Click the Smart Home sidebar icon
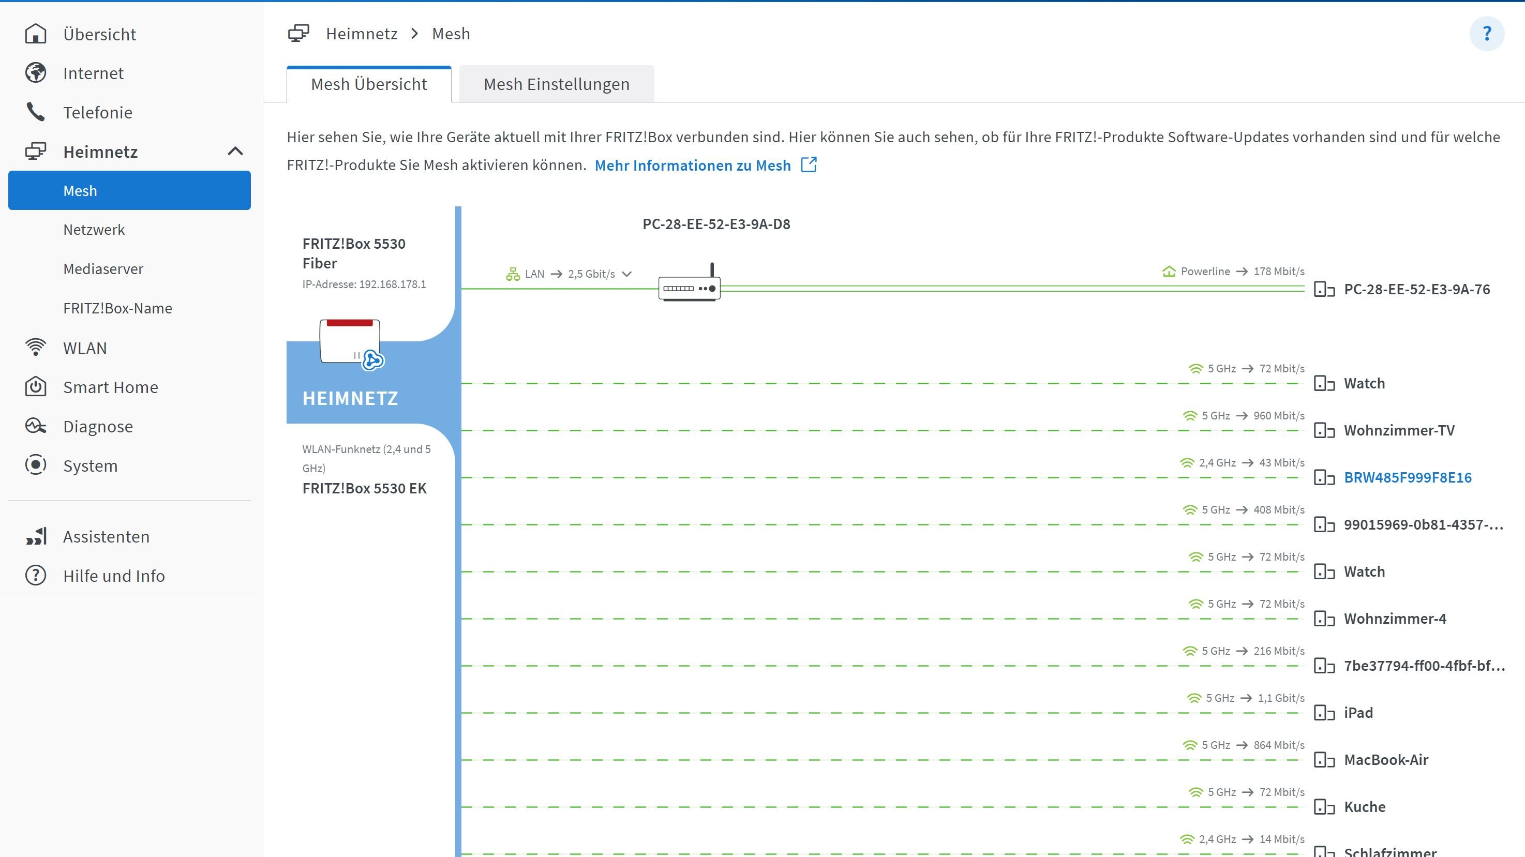The width and height of the screenshot is (1525, 857). coord(36,387)
